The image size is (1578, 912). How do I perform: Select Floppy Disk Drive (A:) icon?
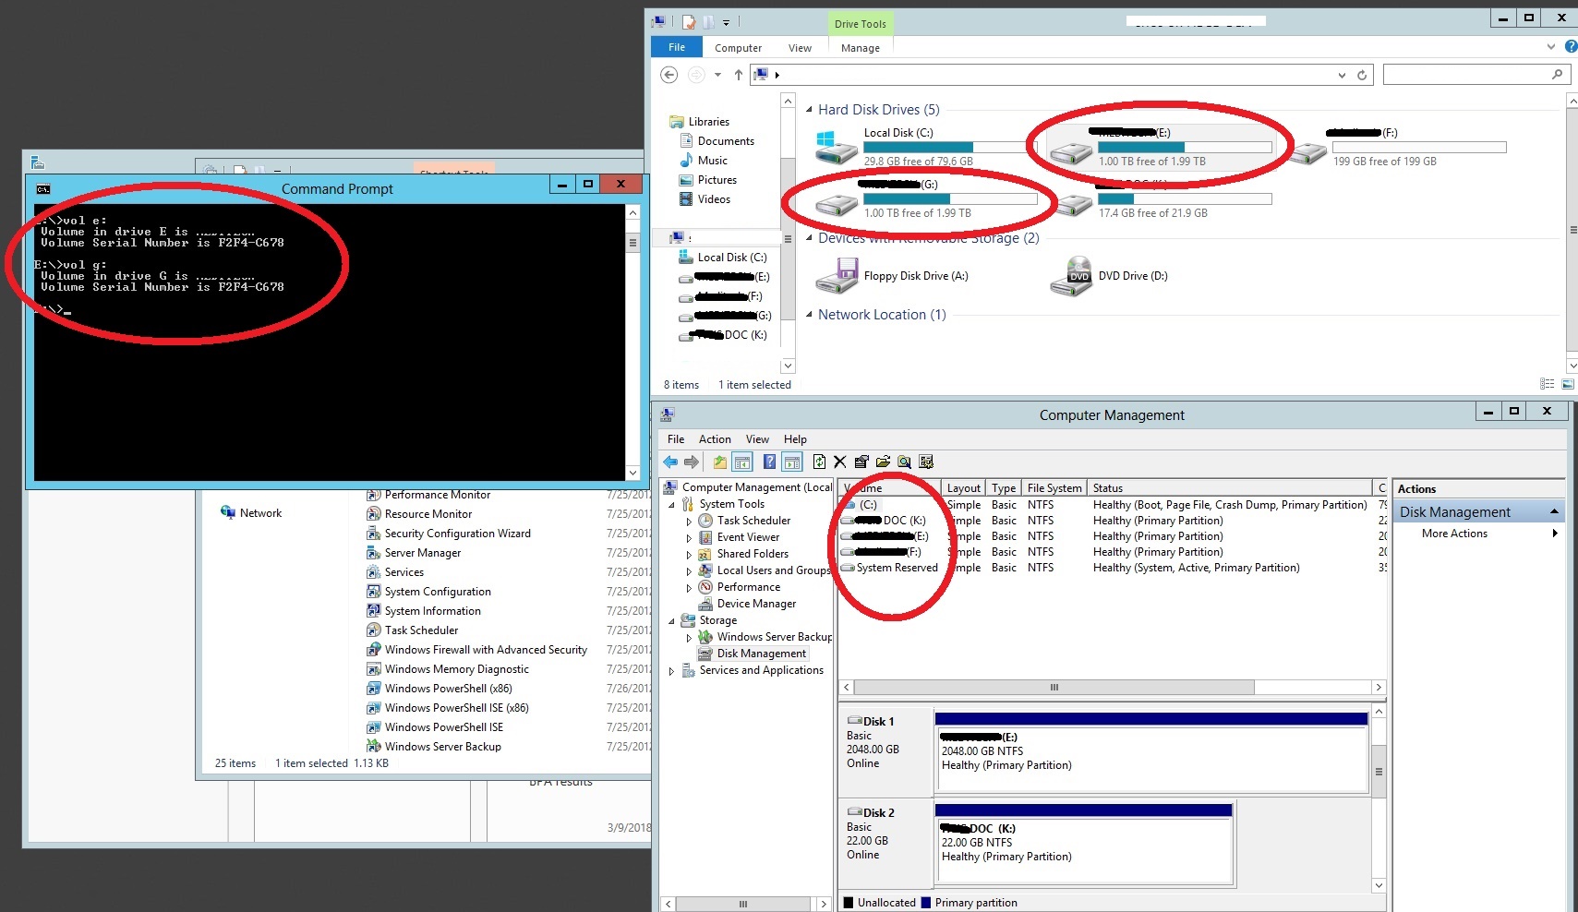click(837, 276)
